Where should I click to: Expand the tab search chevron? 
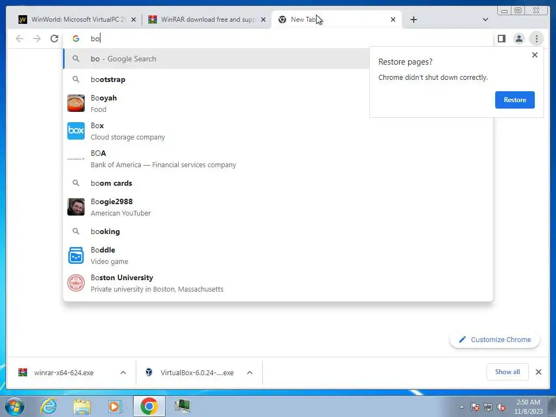[485, 20]
